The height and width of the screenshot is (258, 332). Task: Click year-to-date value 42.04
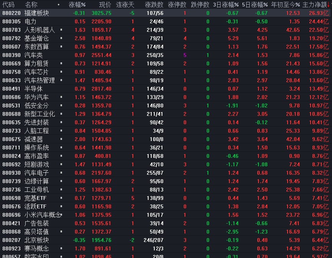click(x=293, y=139)
